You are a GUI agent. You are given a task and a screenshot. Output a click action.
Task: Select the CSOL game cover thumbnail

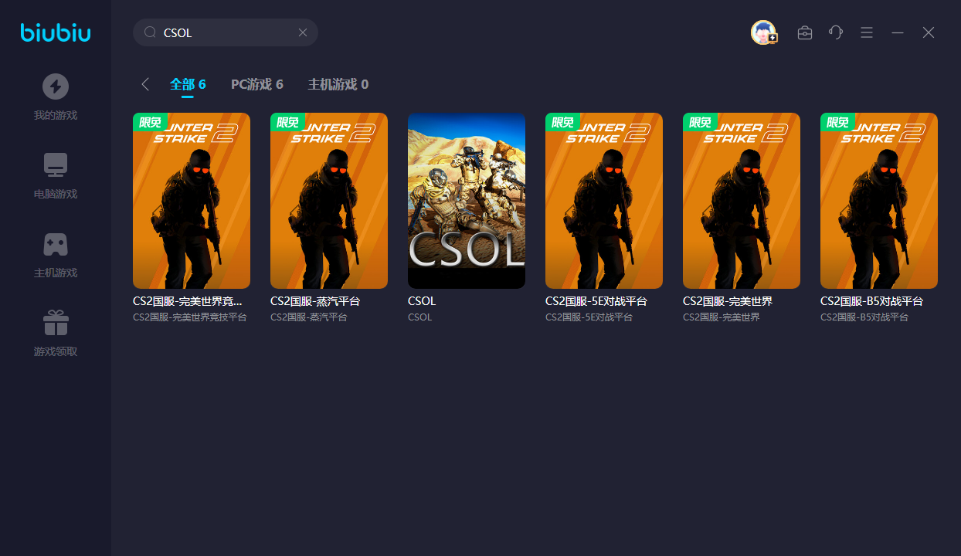[467, 201]
